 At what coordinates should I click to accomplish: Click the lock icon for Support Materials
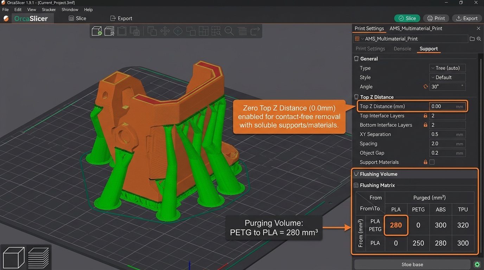click(x=426, y=162)
